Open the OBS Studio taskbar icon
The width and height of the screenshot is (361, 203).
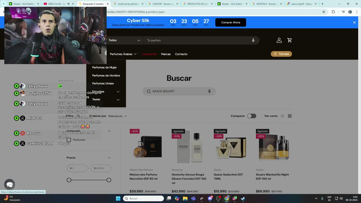coord(218,198)
